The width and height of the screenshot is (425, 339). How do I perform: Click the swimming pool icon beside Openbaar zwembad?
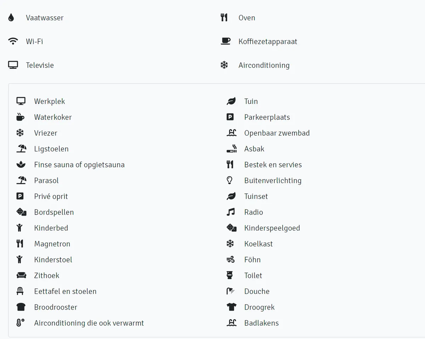(x=231, y=133)
